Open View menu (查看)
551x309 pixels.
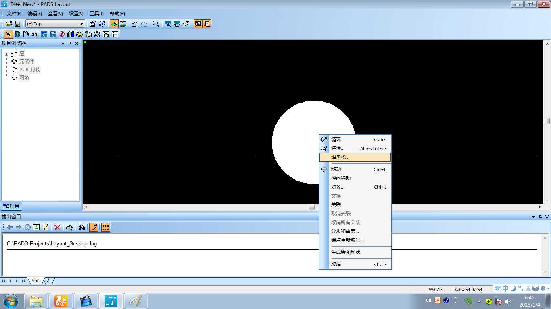coord(55,14)
